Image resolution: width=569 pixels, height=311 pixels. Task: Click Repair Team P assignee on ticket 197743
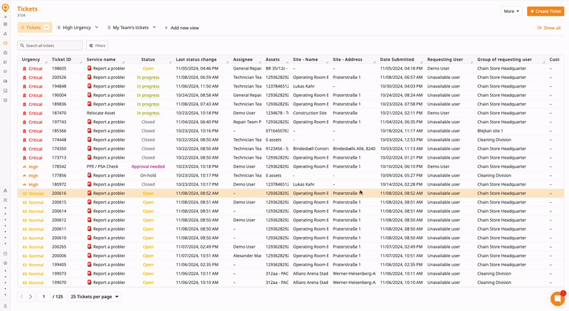[x=247, y=122]
